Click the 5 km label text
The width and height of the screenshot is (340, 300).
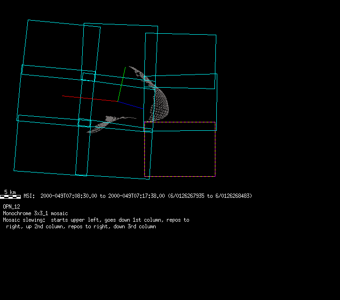pyautogui.click(x=10, y=192)
